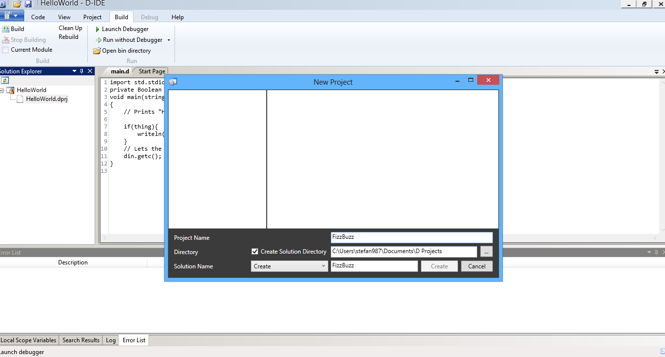The width and height of the screenshot is (665, 357).
Task: Click Rebuild in Build group
Action: 69,37
